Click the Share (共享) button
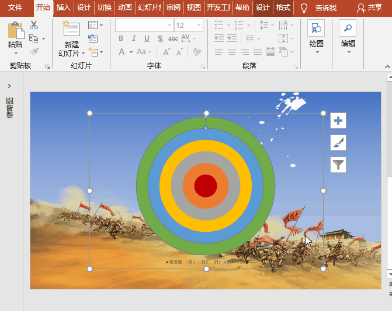The image size is (392, 311). [x=370, y=8]
